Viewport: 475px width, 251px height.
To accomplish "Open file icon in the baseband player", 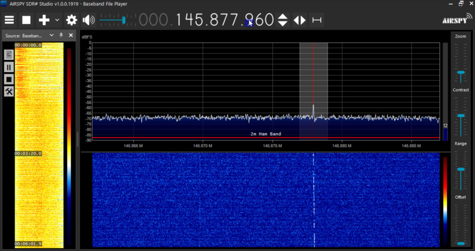I will click(9, 55).
